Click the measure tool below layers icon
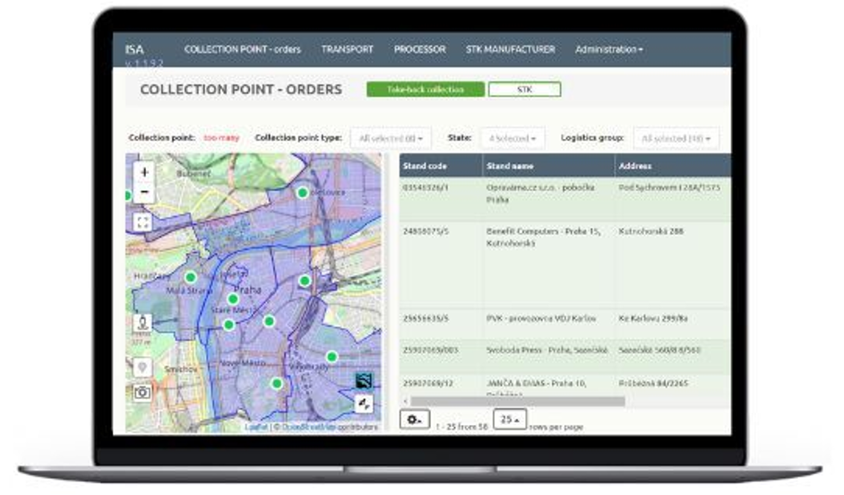 (x=364, y=404)
